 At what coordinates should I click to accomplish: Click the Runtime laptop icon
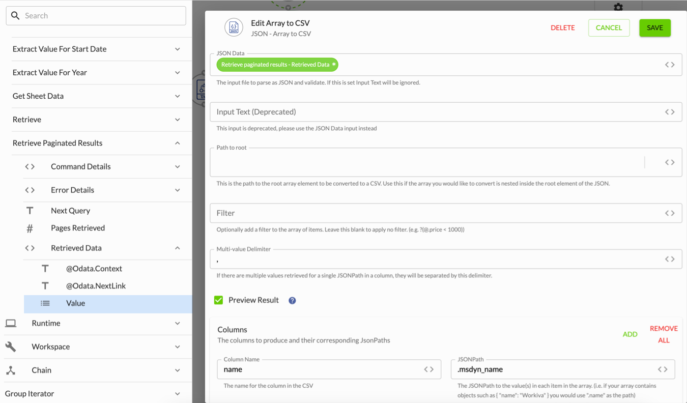(x=11, y=323)
